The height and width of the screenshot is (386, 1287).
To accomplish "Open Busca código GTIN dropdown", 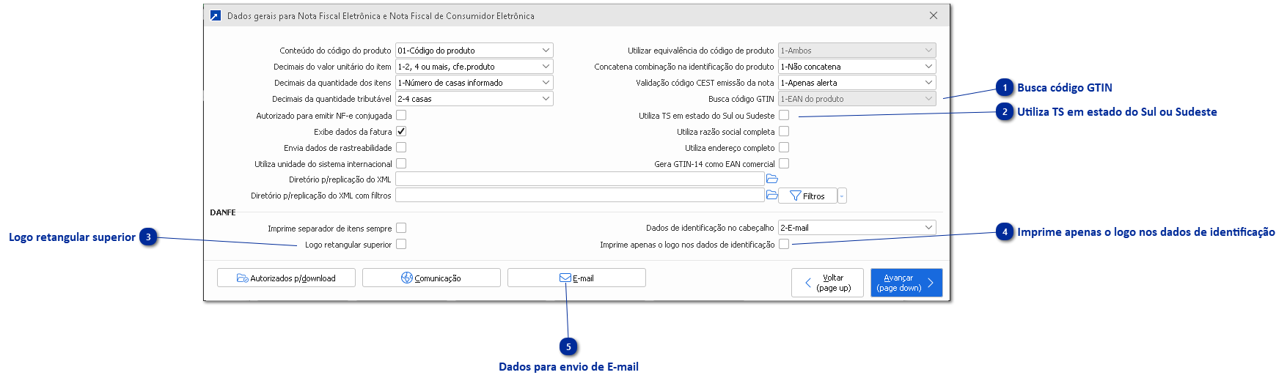I will [x=857, y=98].
